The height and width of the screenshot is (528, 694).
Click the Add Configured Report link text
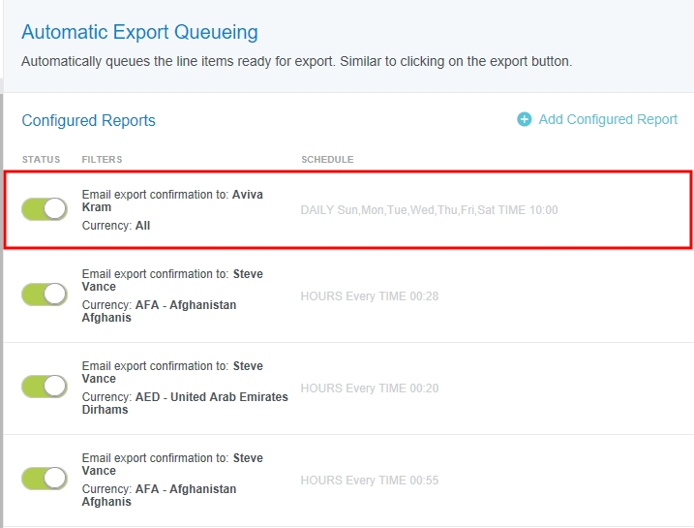tap(608, 119)
